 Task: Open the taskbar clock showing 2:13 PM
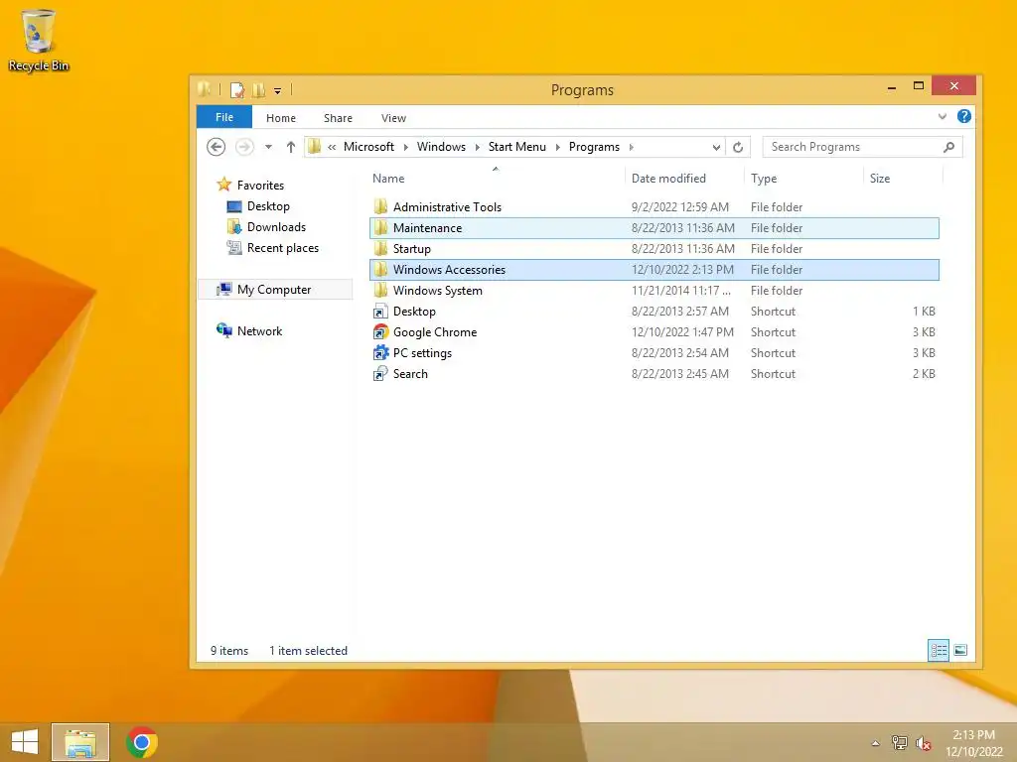coord(974,743)
